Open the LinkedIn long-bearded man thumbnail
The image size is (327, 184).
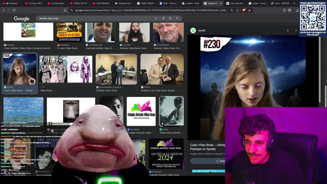(x=134, y=32)
